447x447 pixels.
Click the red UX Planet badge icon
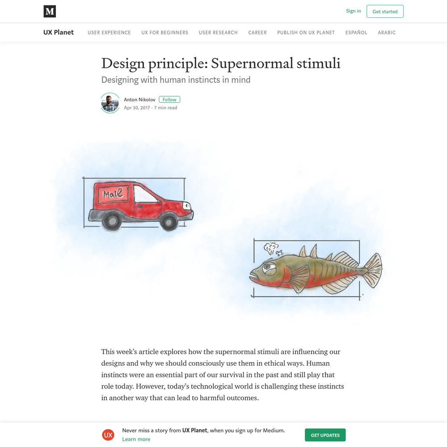coord(108,435)
